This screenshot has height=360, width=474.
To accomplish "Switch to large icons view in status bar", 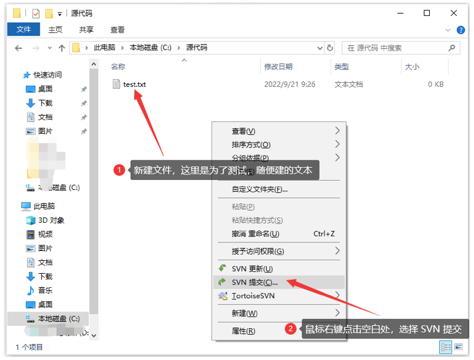I will tap(459, 347).
